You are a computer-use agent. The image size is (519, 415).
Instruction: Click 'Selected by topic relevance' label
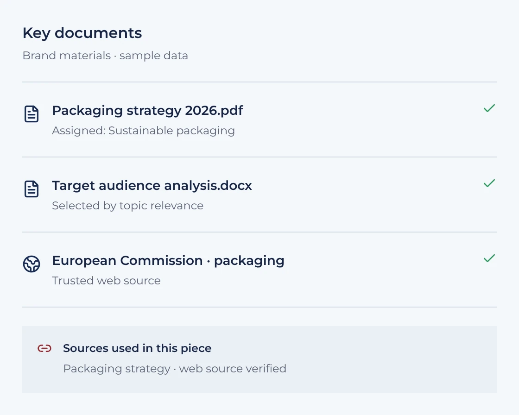point(128,206)
